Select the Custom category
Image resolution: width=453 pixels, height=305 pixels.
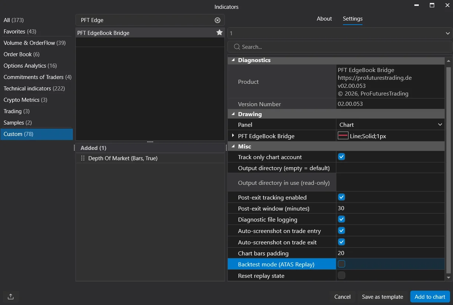tap(36, 134)
